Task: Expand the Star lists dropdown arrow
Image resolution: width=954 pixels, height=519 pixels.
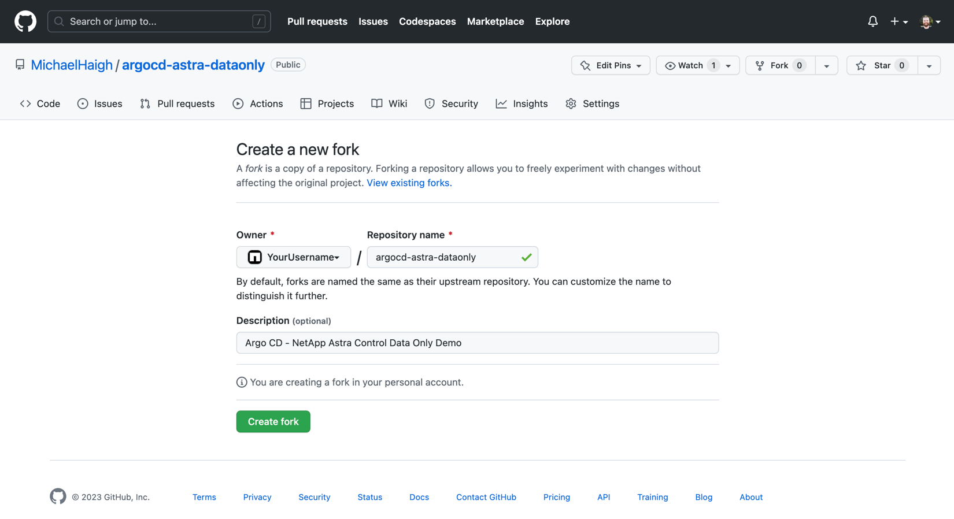Action: pyautogui.click(x=929, y=65)
